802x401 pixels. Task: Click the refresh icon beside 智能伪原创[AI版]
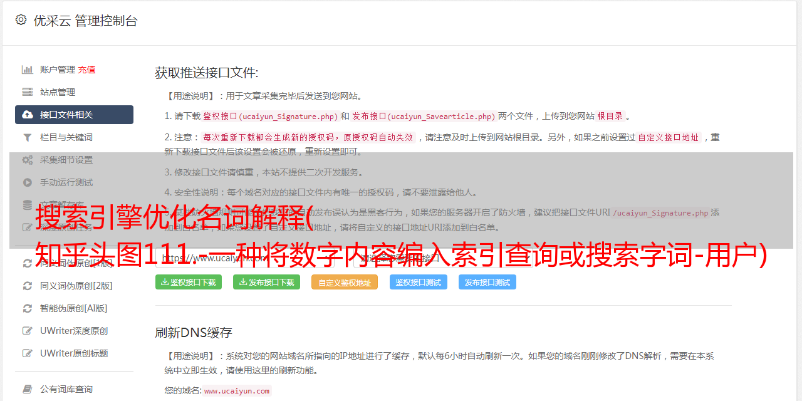28,308
